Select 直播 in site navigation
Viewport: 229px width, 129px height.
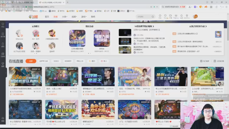click(56, 17)
